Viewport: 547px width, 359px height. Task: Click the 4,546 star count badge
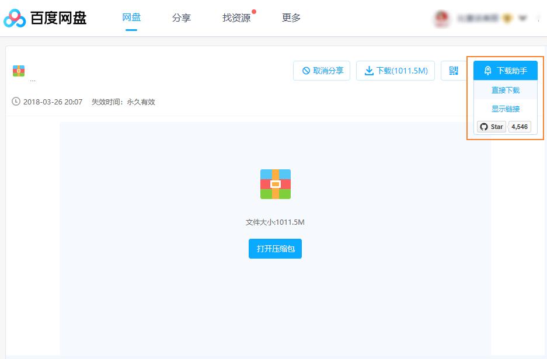click(x=520, y=127)
